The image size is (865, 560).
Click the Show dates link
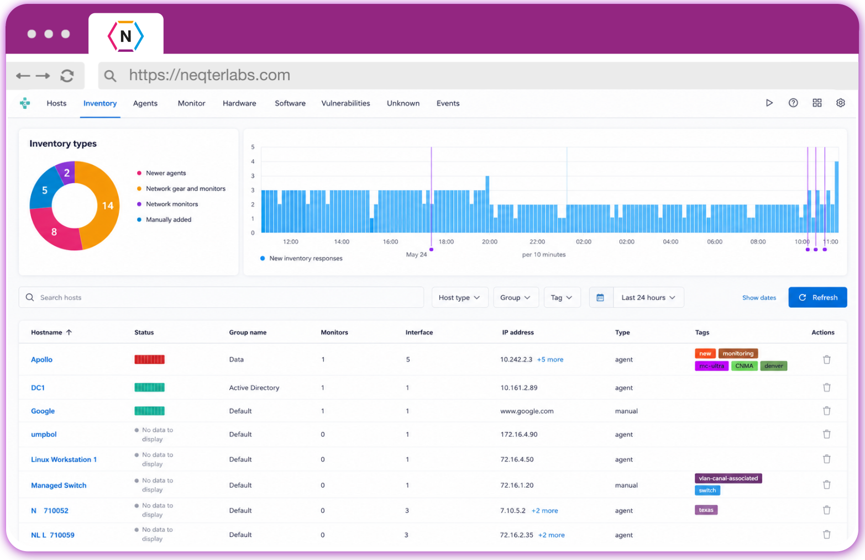[759, 298]
